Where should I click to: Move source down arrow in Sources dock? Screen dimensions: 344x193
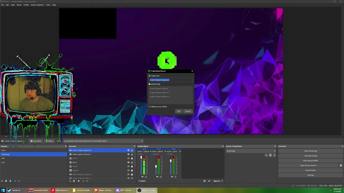pyautogui.click(x=87, y=181)
